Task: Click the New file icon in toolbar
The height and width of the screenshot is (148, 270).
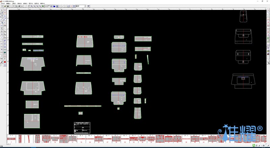Action: click(x=2, y=6)
